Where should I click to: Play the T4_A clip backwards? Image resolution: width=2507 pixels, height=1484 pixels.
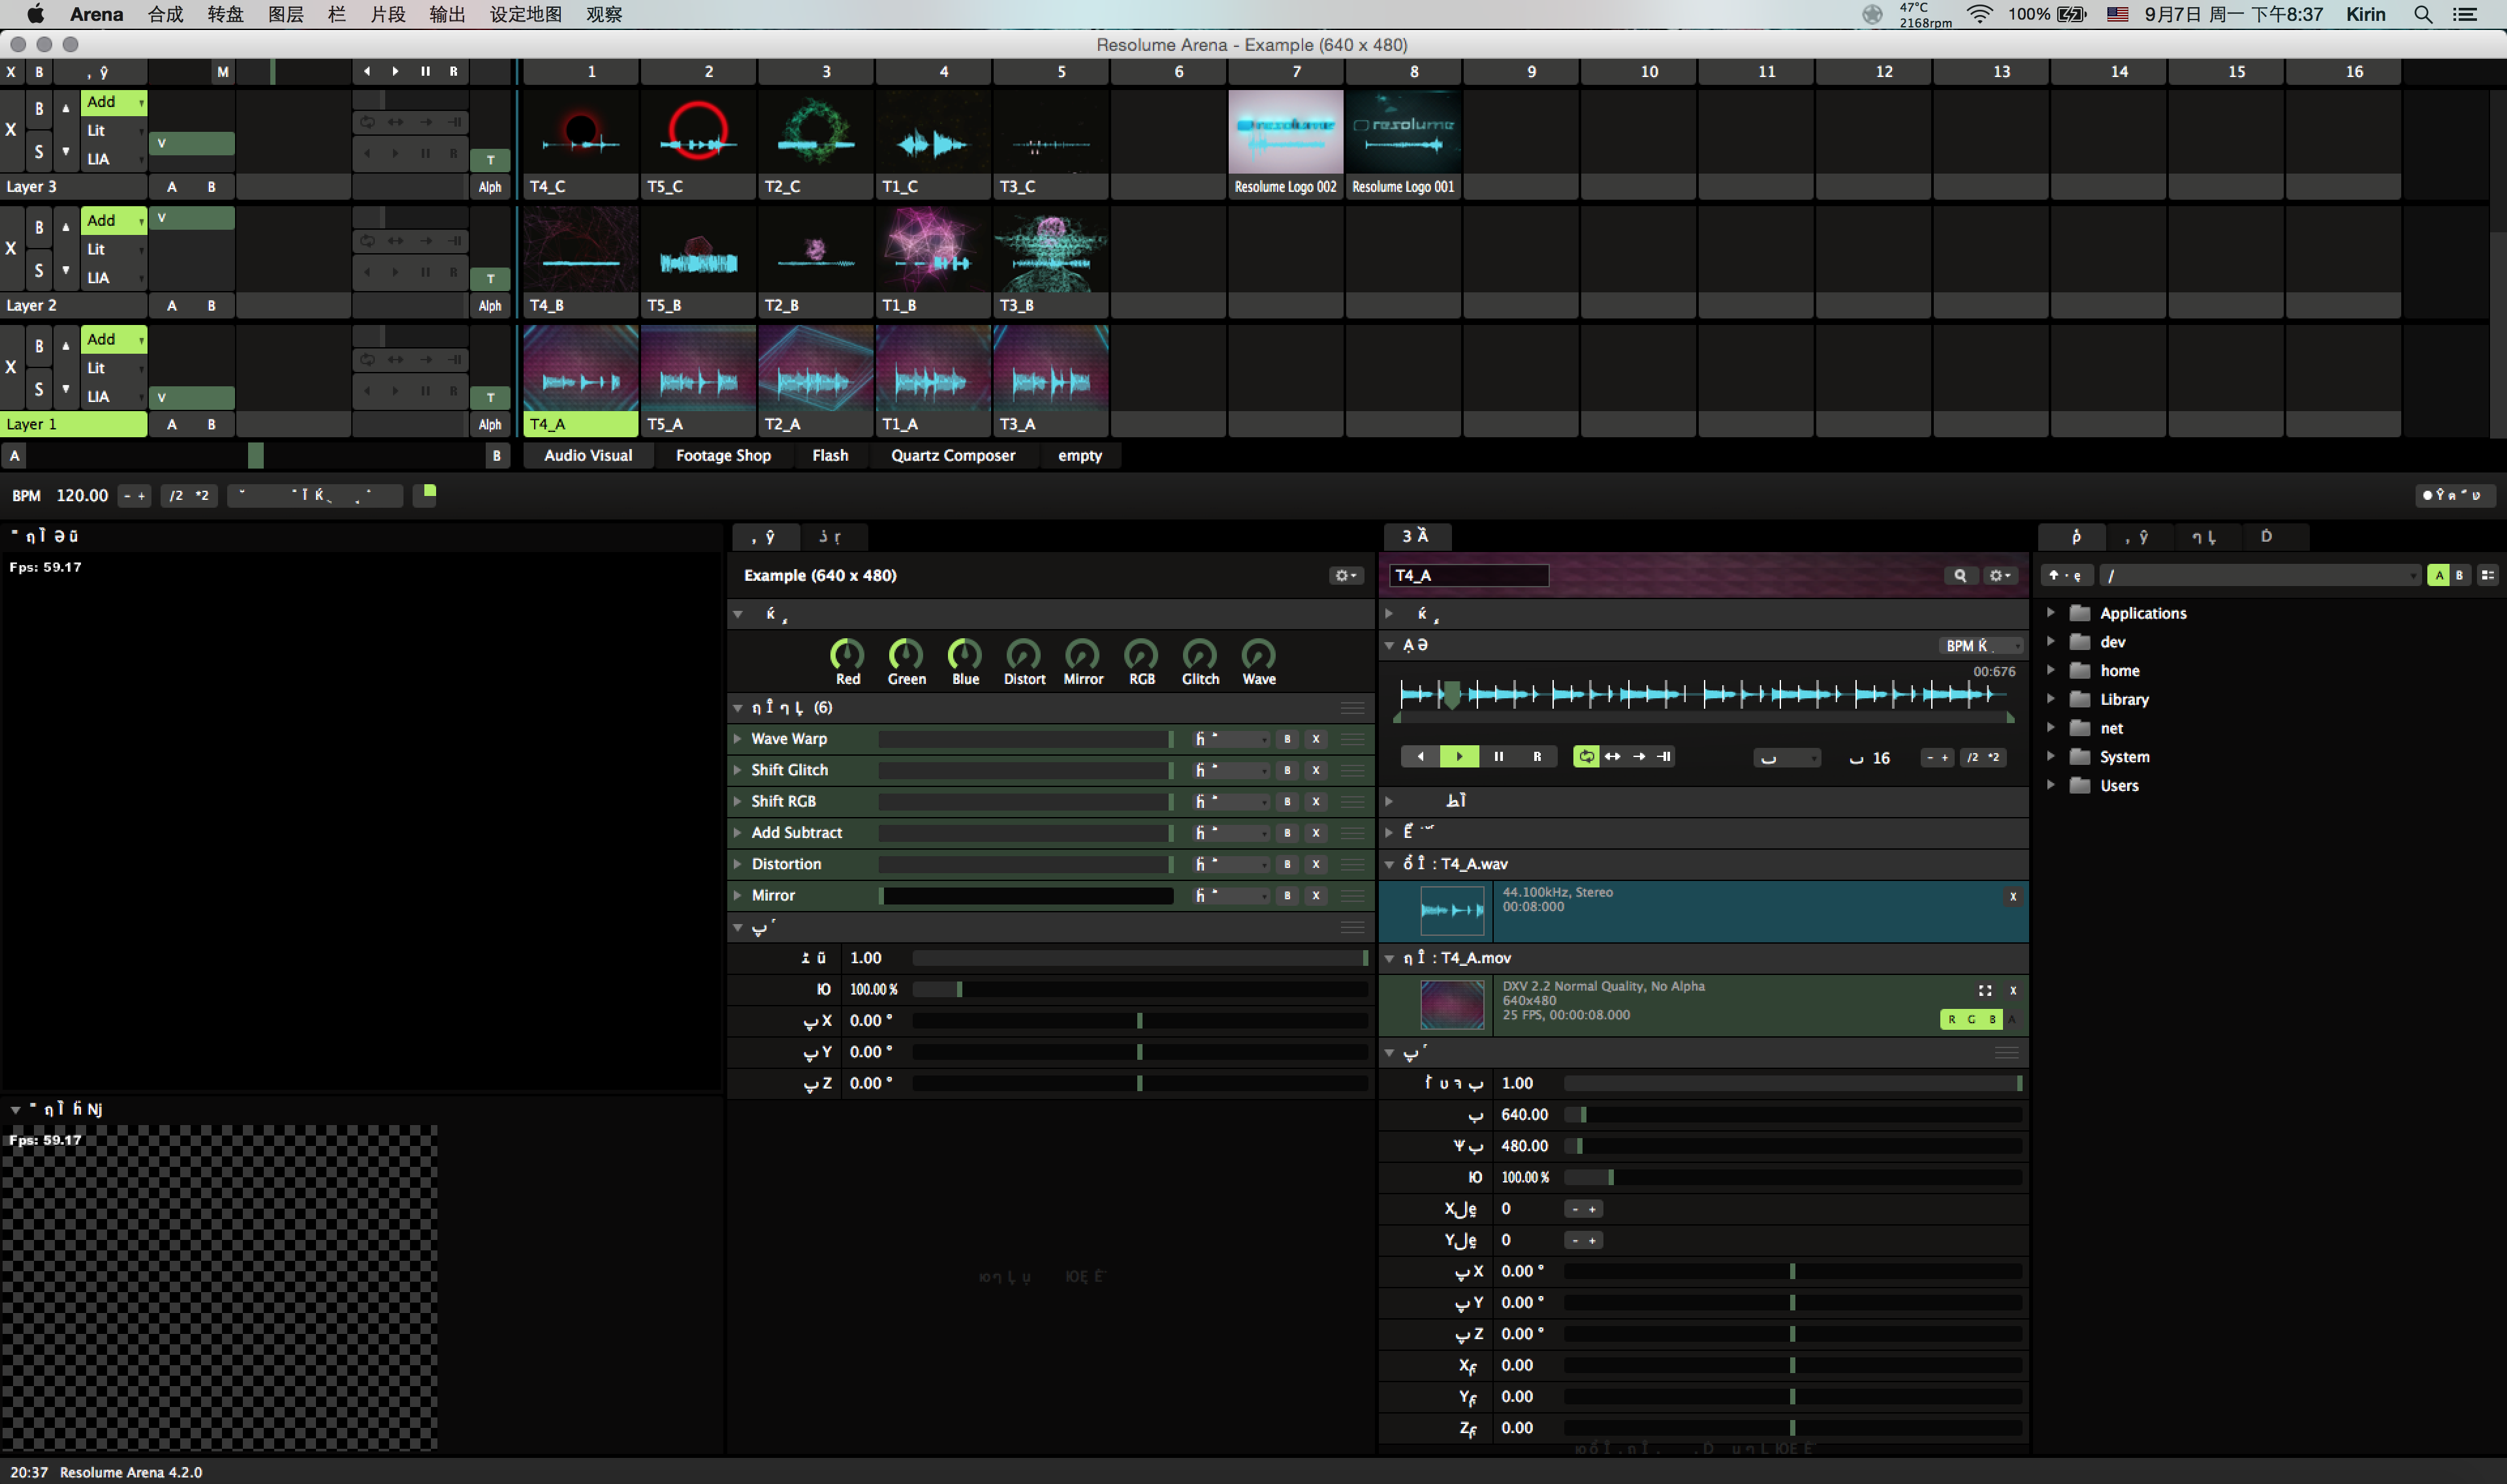click(1419, 757)
